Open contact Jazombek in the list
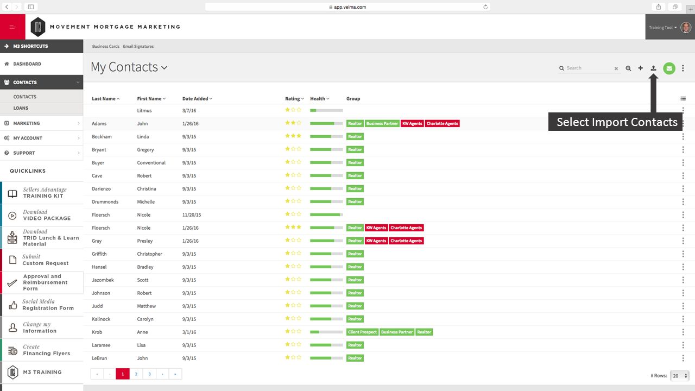Screen dimensions: 695x391 click(103, 280)
